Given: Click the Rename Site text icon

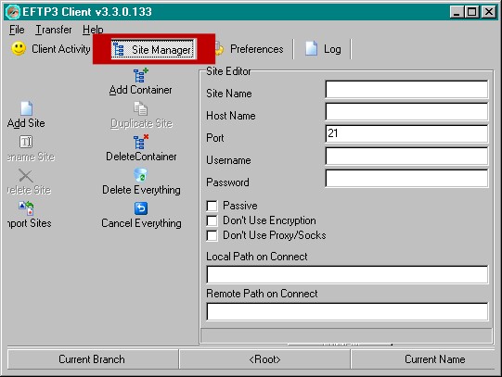Looking at the screenshot, I should coord(26,142).
